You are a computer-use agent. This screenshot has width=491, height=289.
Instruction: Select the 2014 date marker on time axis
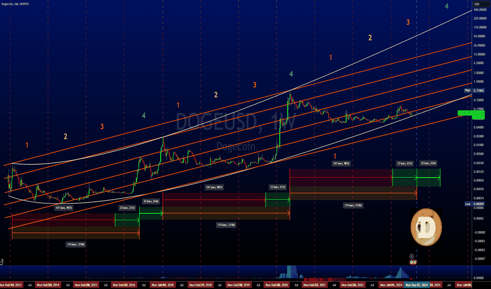48,285
